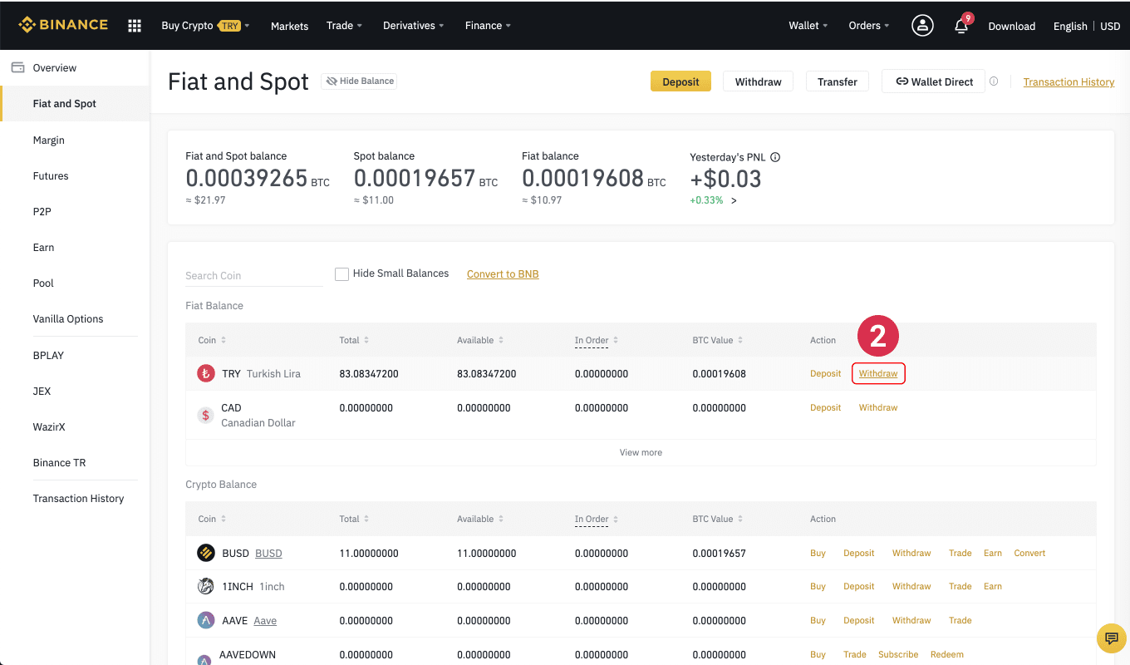
Task: Expand PNL details arrow next to +0.33%
Action: coord(734,200)
